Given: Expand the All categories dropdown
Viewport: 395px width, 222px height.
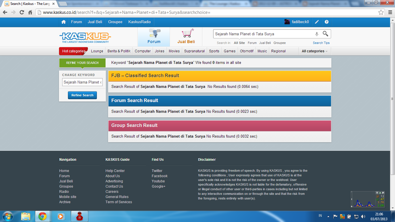Looking at the screenshot, I should click(314, 51).
